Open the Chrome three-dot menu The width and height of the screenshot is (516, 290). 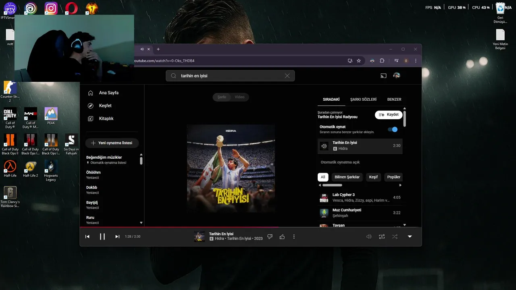click(x=416, y=61)
